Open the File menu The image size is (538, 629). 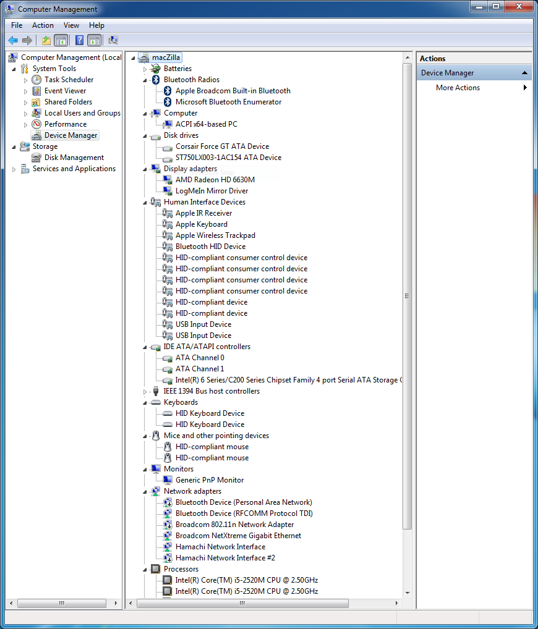coord(17,25)
